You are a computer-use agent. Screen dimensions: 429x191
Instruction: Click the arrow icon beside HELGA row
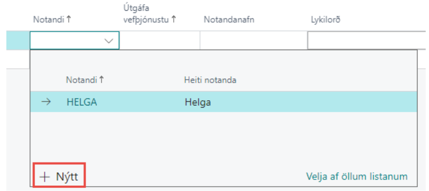click(x=48, y=103)
